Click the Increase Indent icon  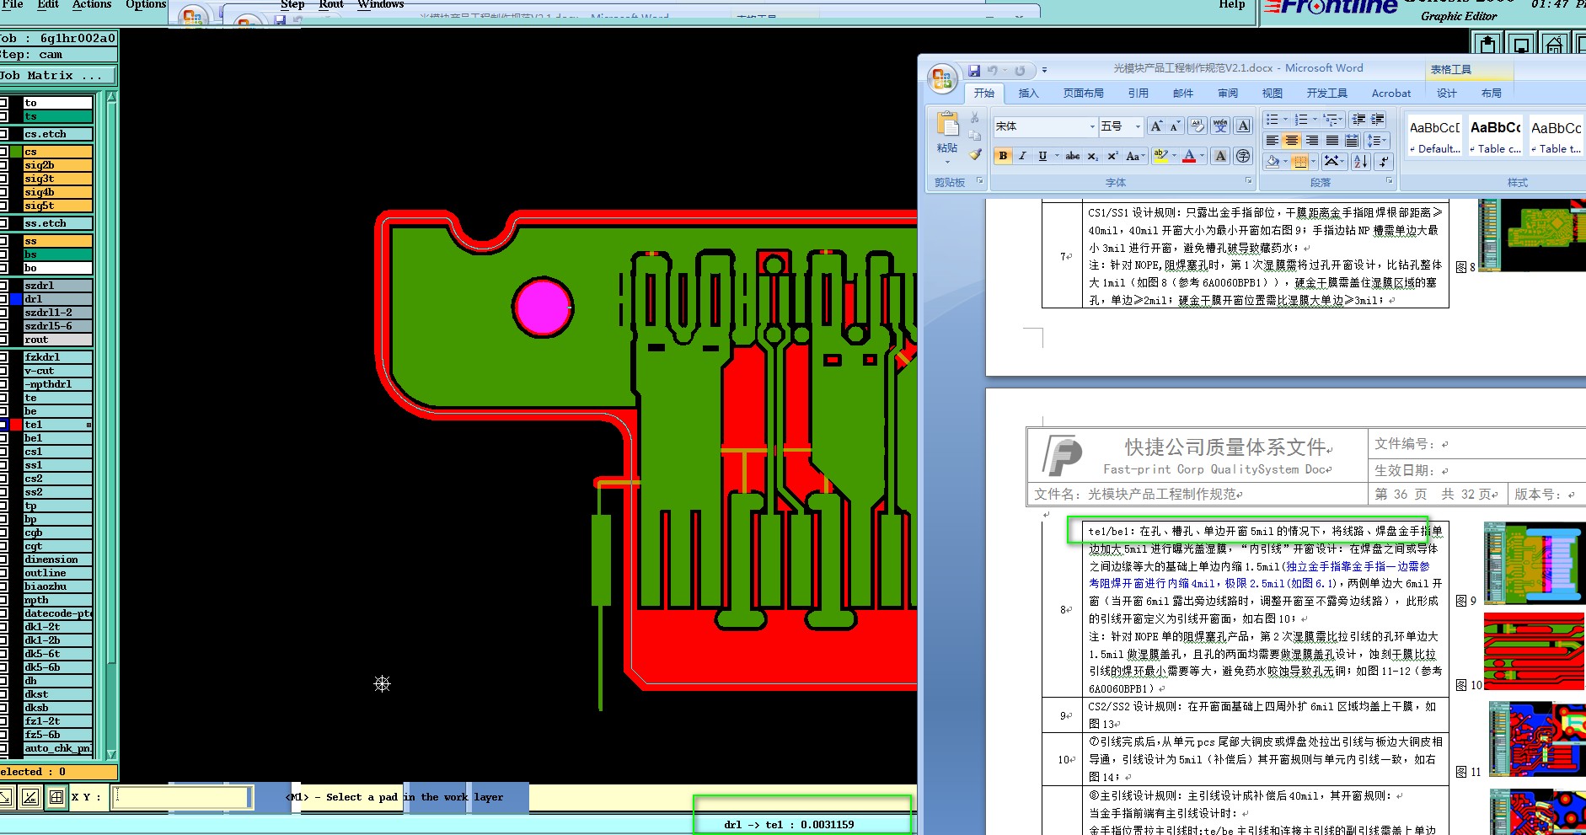pyautogui.click(x=1378, y=120)
